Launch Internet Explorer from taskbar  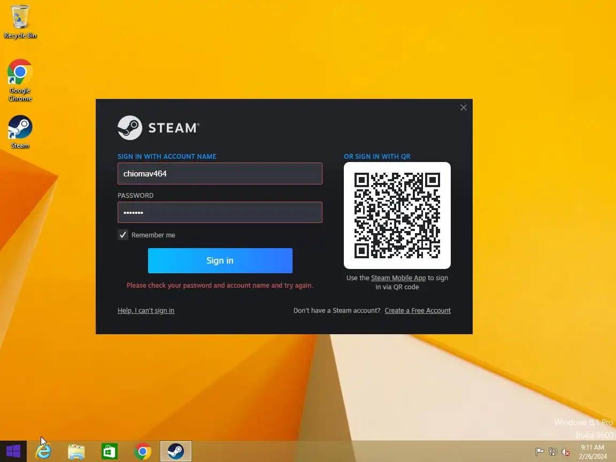pos(43,451)
